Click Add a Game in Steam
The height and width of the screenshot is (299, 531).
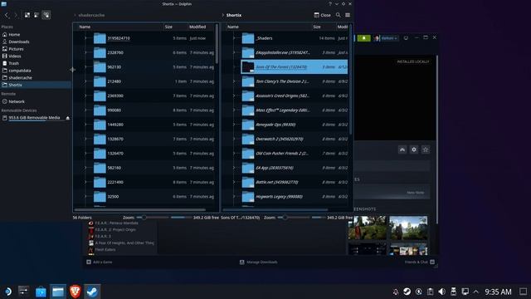coord(100,262)
